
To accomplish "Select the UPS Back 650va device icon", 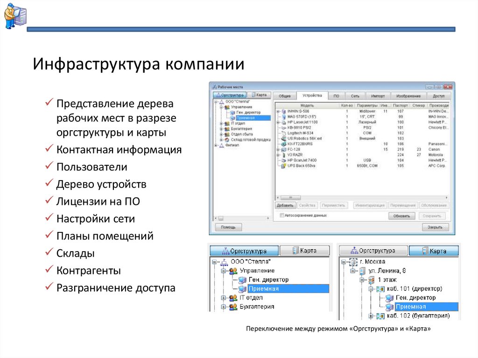I will [284, 165].
